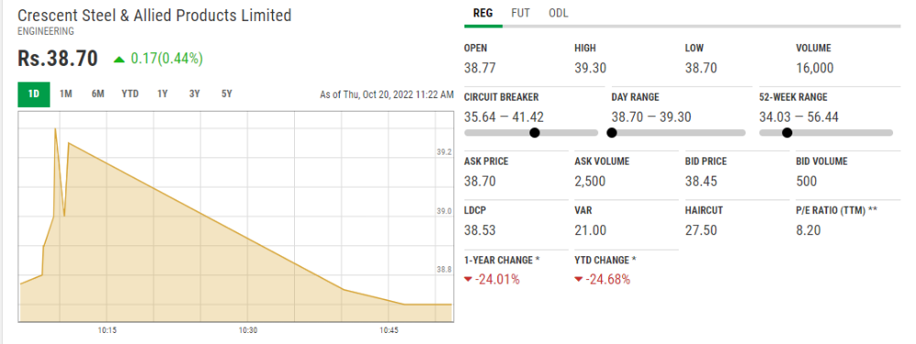Click the green up-arrow price change icon
Screen dimensions: 916x344
[x=119, y=59]
